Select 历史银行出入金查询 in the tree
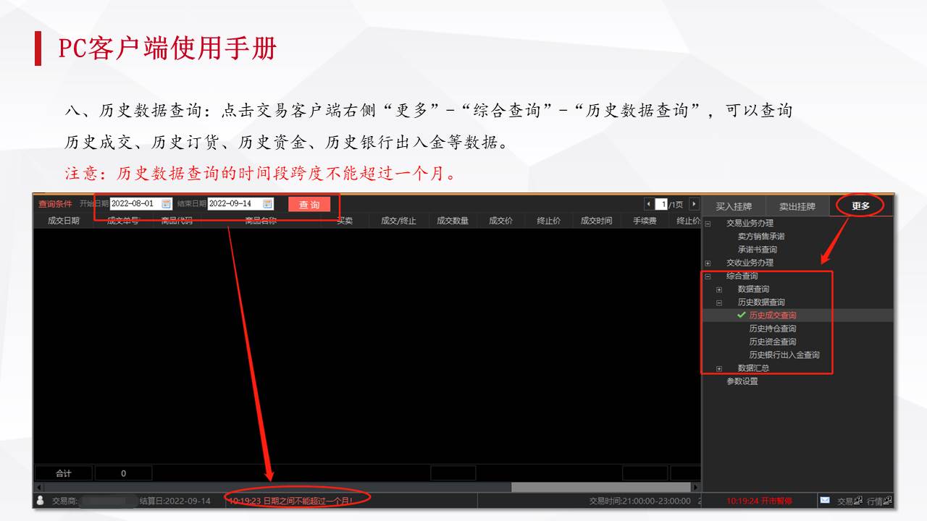The image size is (927, 521). (x=784, y=355)
